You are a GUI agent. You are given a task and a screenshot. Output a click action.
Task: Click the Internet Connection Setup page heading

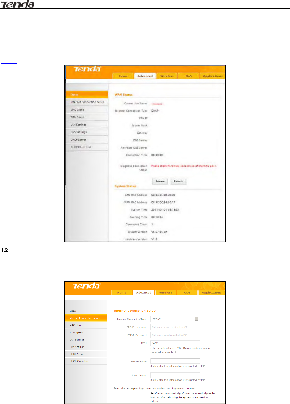click(x=135, y=311)
